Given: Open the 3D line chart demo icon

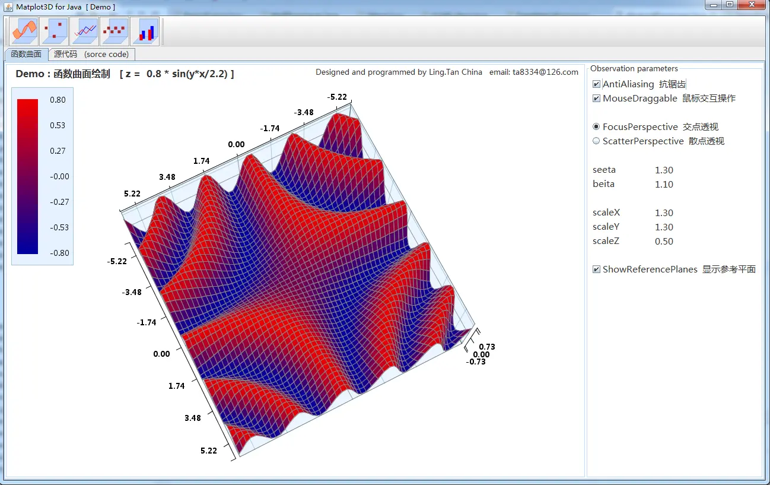Looking at the screenshot, I should [84, 31].
